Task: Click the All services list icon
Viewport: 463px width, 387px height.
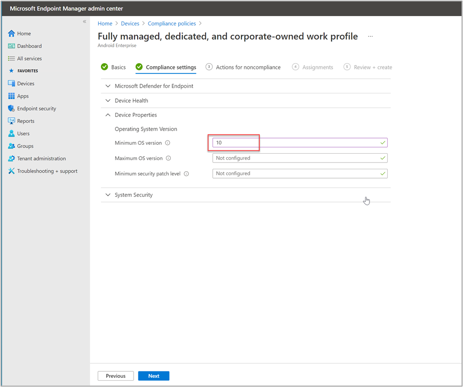Action: (x=12, y=59)
